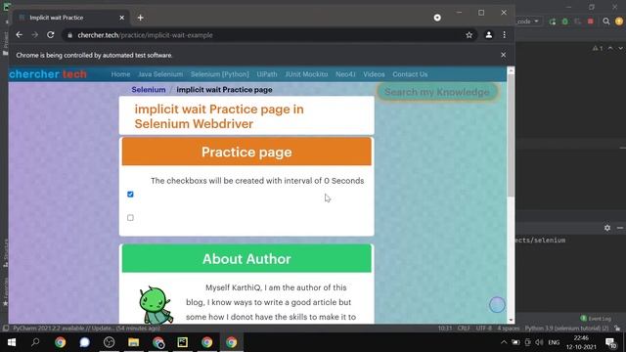Open PyCharm from the taskbar
This screenshot has height=352, width=626.
coord(183,342)
